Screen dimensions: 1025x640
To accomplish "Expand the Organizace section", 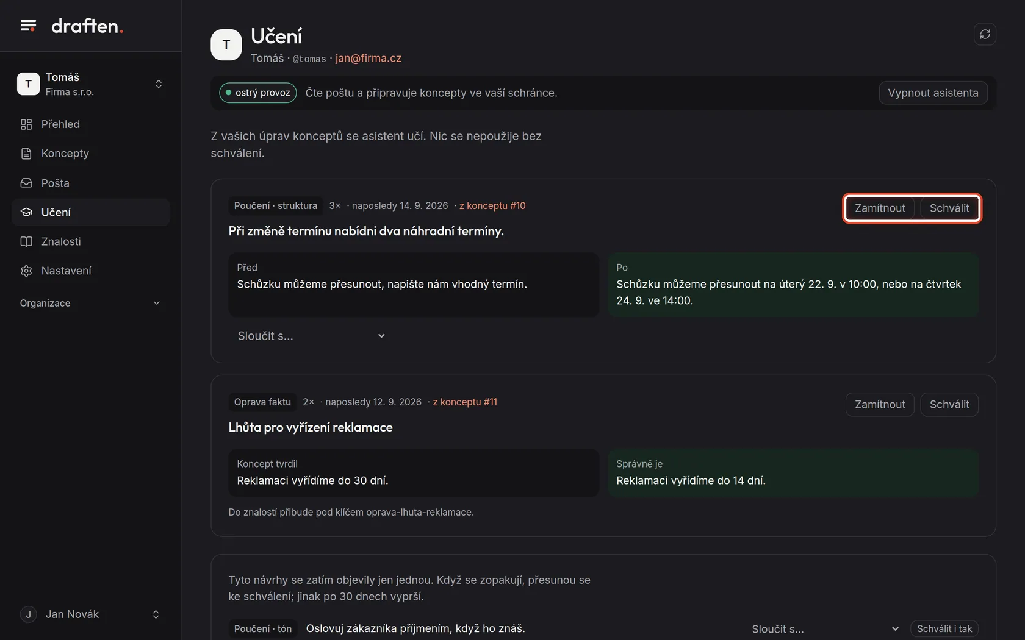I will 91,303.
